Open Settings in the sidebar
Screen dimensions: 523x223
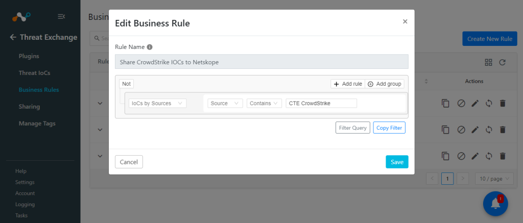pyautogui.click(x=25, y=182)
